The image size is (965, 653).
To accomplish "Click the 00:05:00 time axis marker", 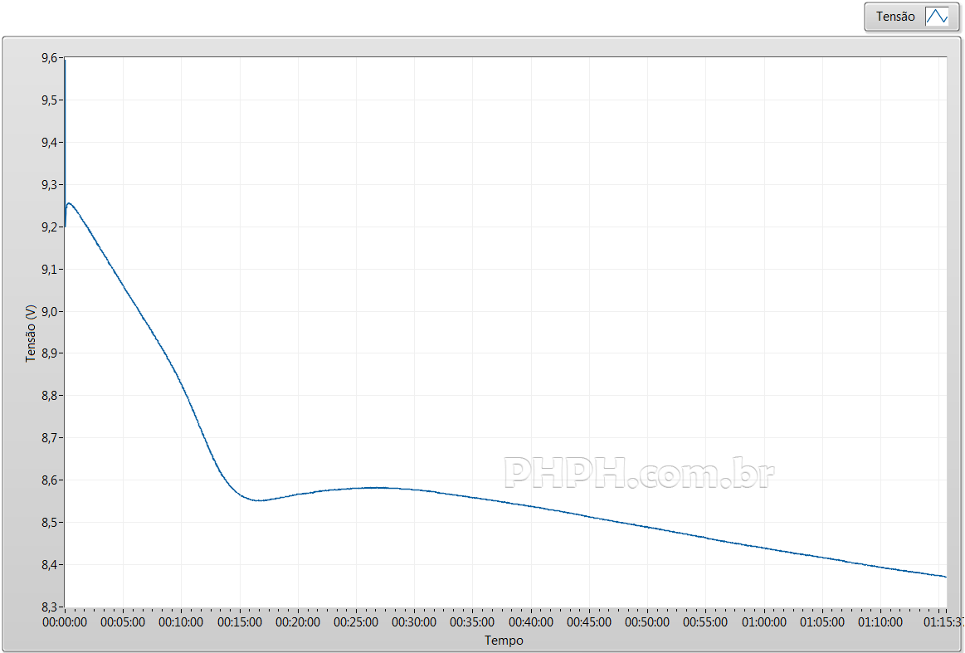I will click(x=123, y=621).
